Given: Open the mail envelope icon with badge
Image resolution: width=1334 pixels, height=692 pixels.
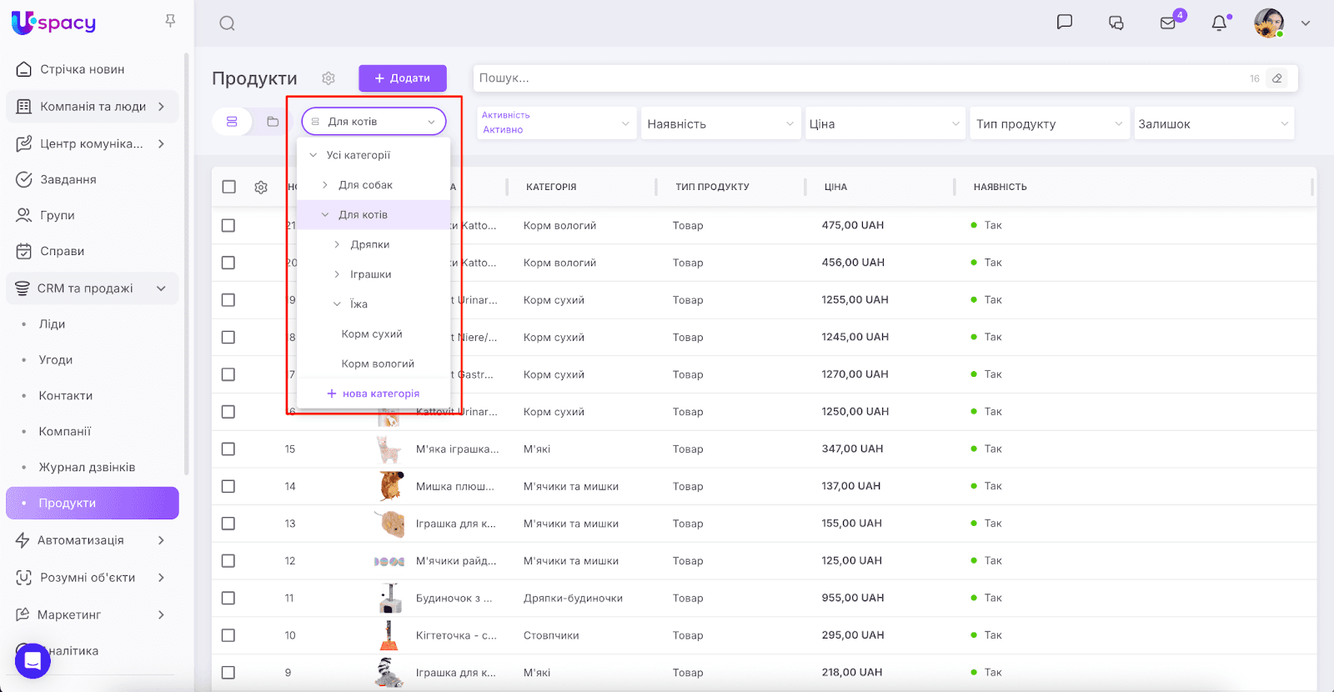Looking at the screenshot, I should pyautogui.click(x=1168, y=23).
